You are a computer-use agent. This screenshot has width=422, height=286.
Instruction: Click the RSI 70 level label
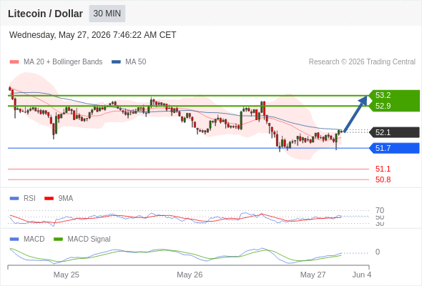[380, 210]
